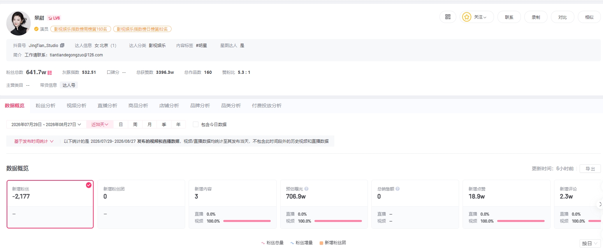Click the work email tiantiandegongzuo@126.com
This screenshot has width=603, height=249.
click(76, 55)
